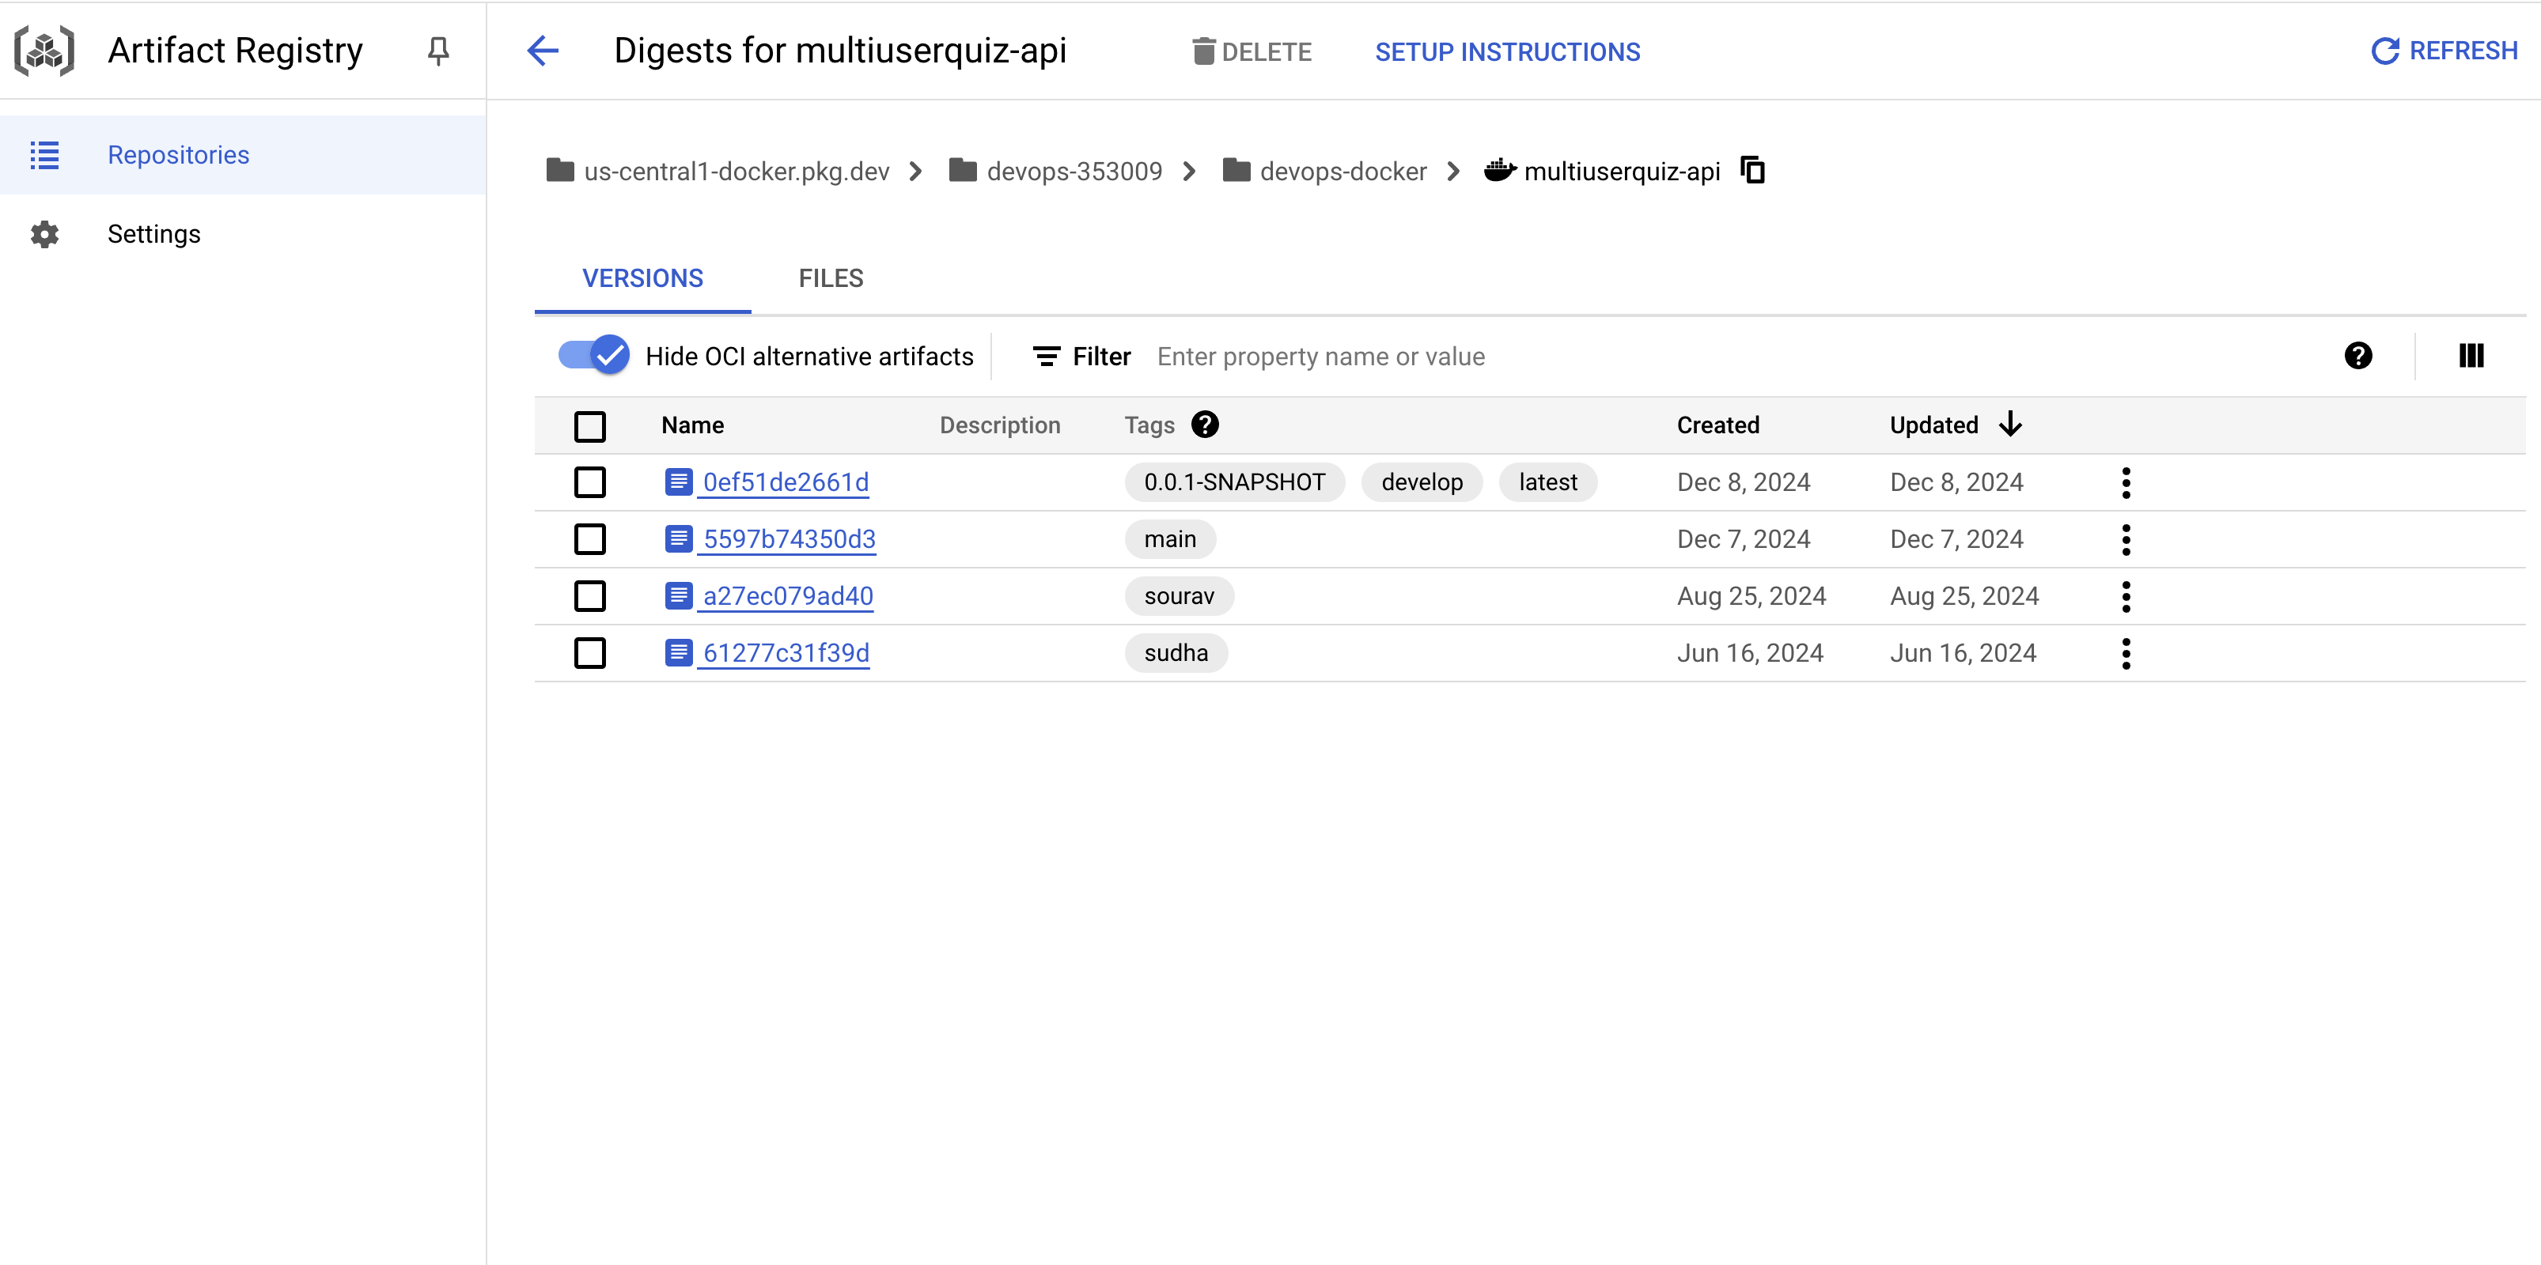
Task: Click the help icon near column options
Action: (2358, 356)
